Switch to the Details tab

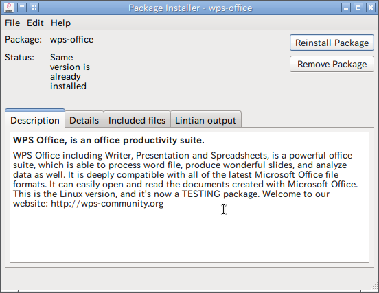click(x=84, y=120)
